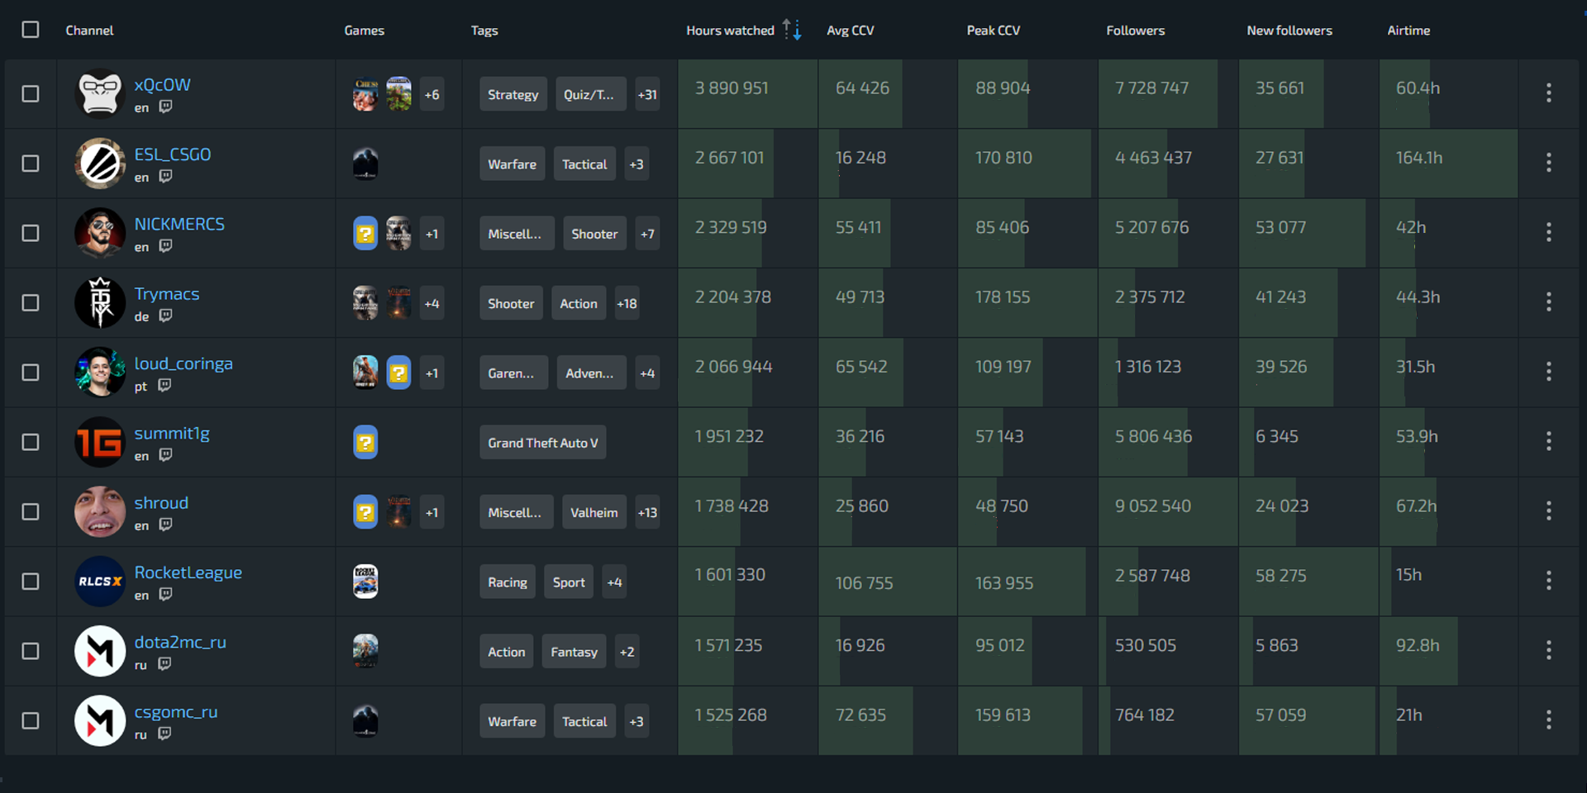
Task: Open the chat icon under NICKMERCS
Action: 165,245
